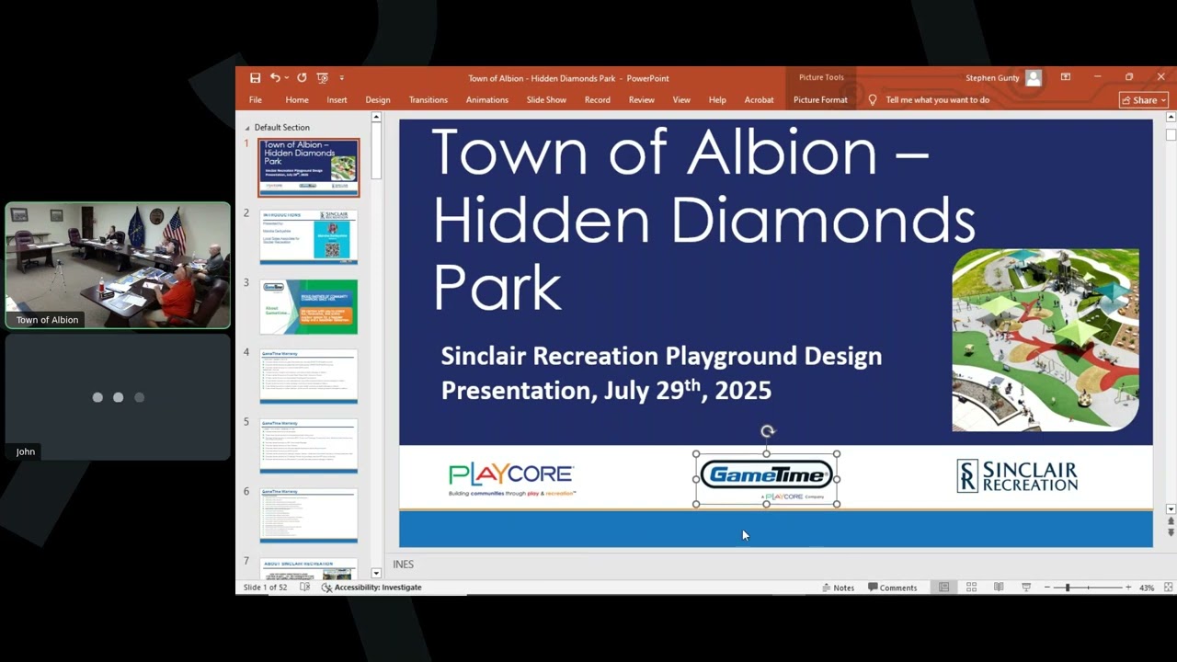Toggle the Comments pane button
1177x662 pixels.
(893, 588)
